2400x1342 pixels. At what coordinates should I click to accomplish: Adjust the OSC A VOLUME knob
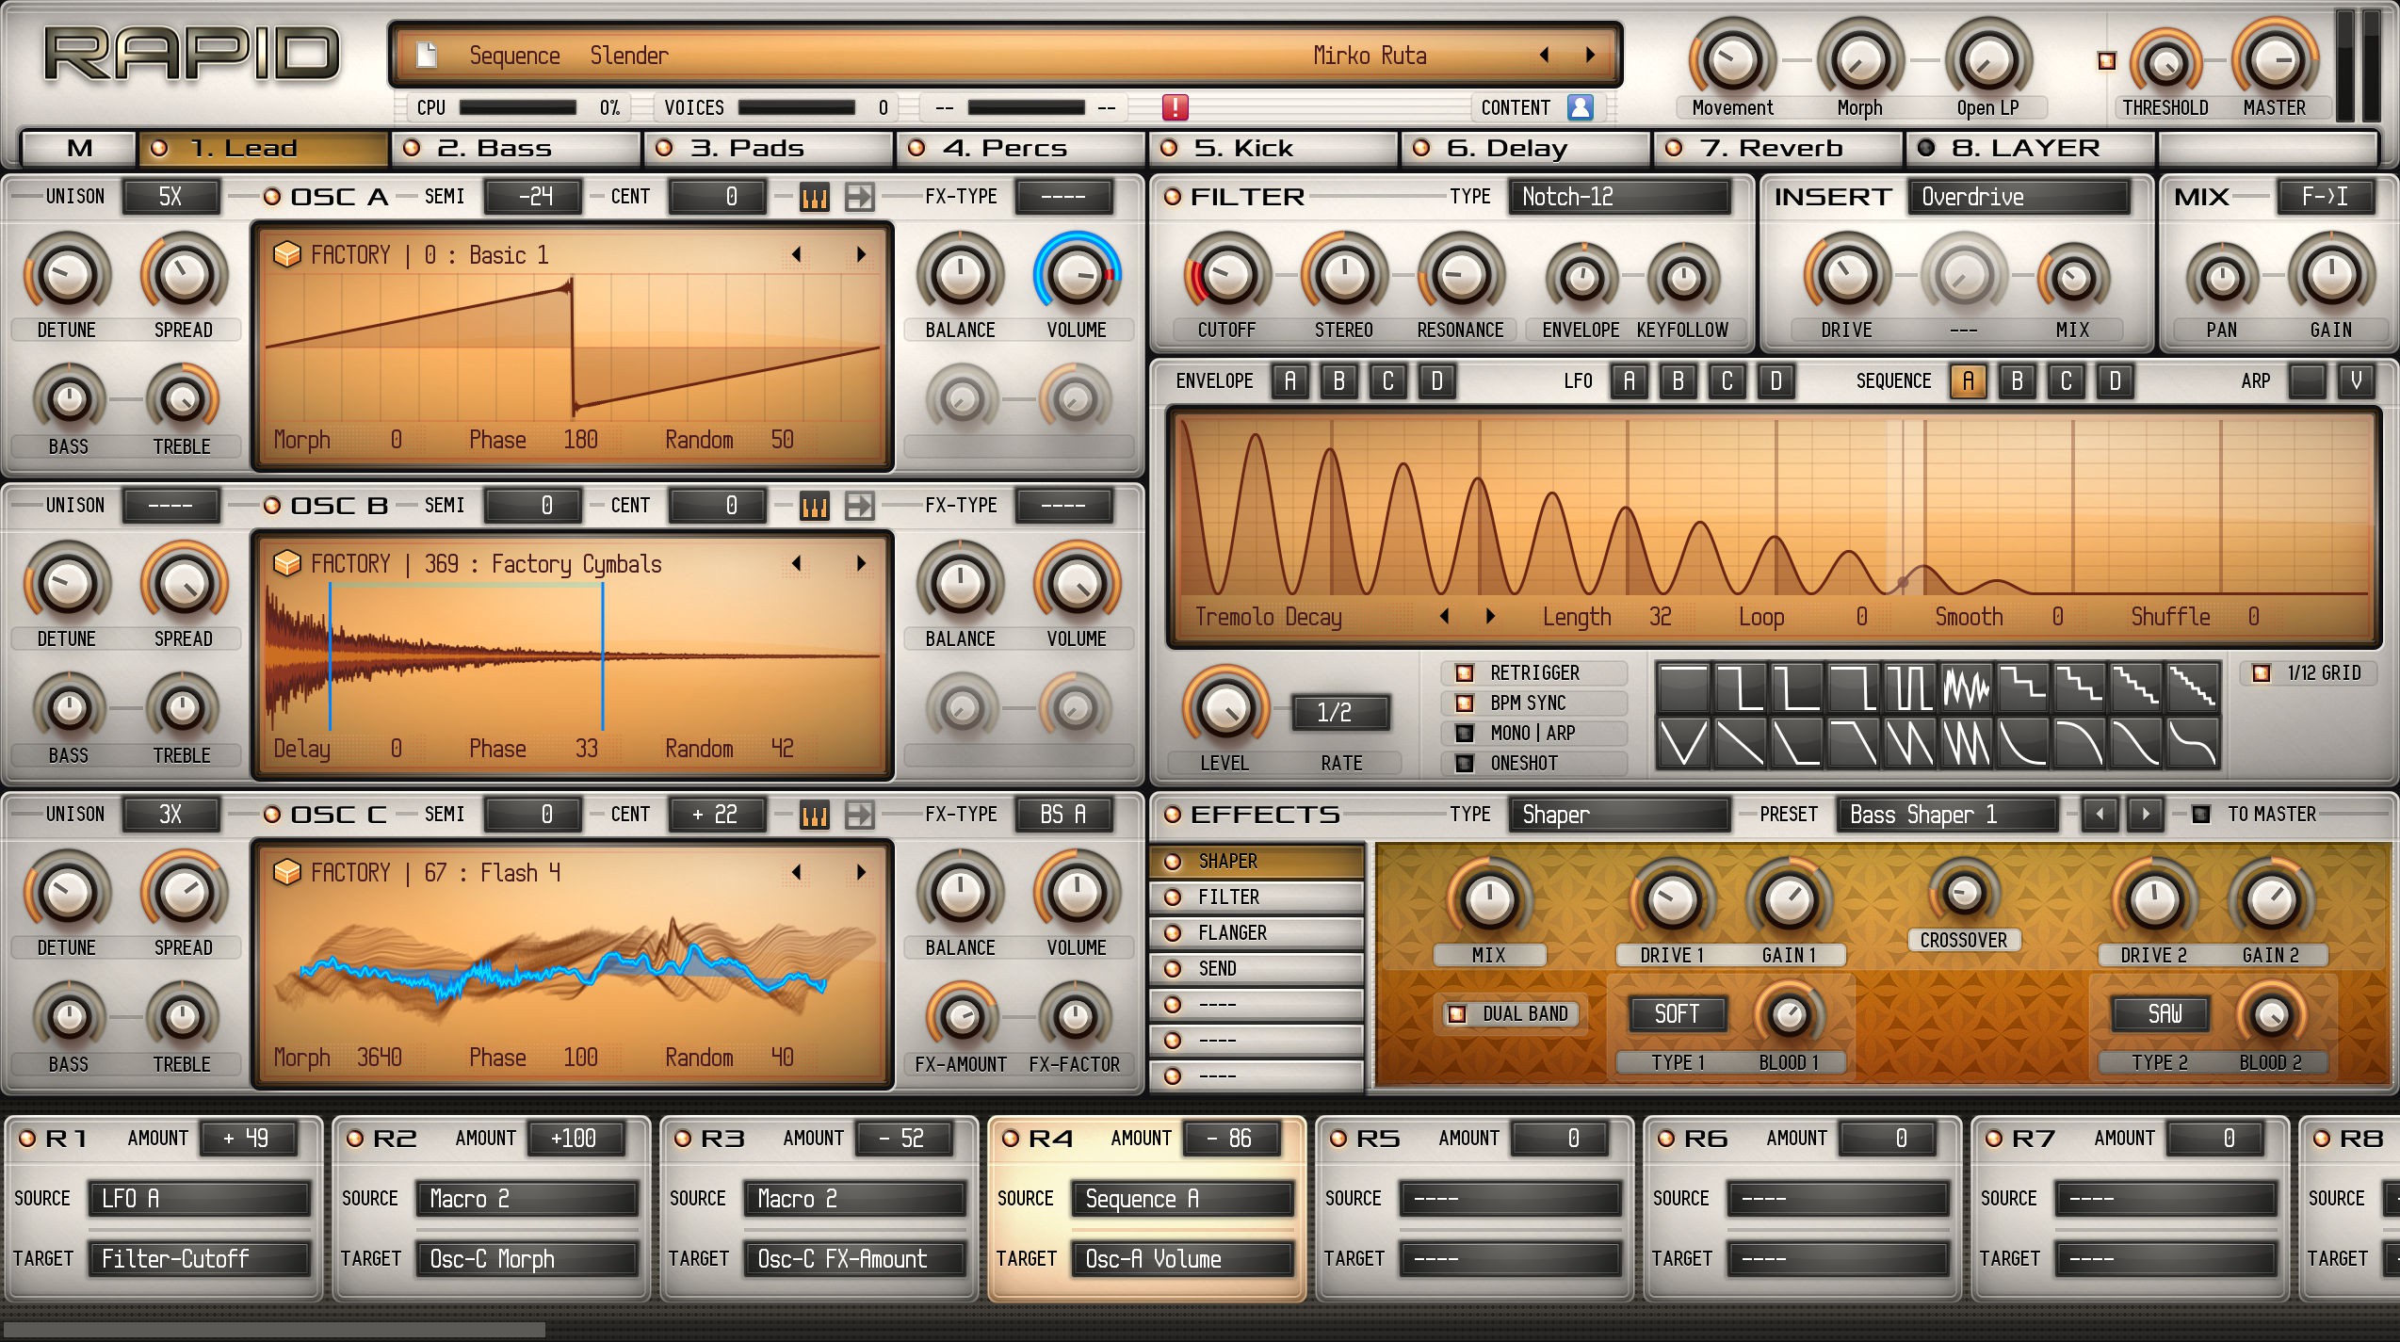1077,273
